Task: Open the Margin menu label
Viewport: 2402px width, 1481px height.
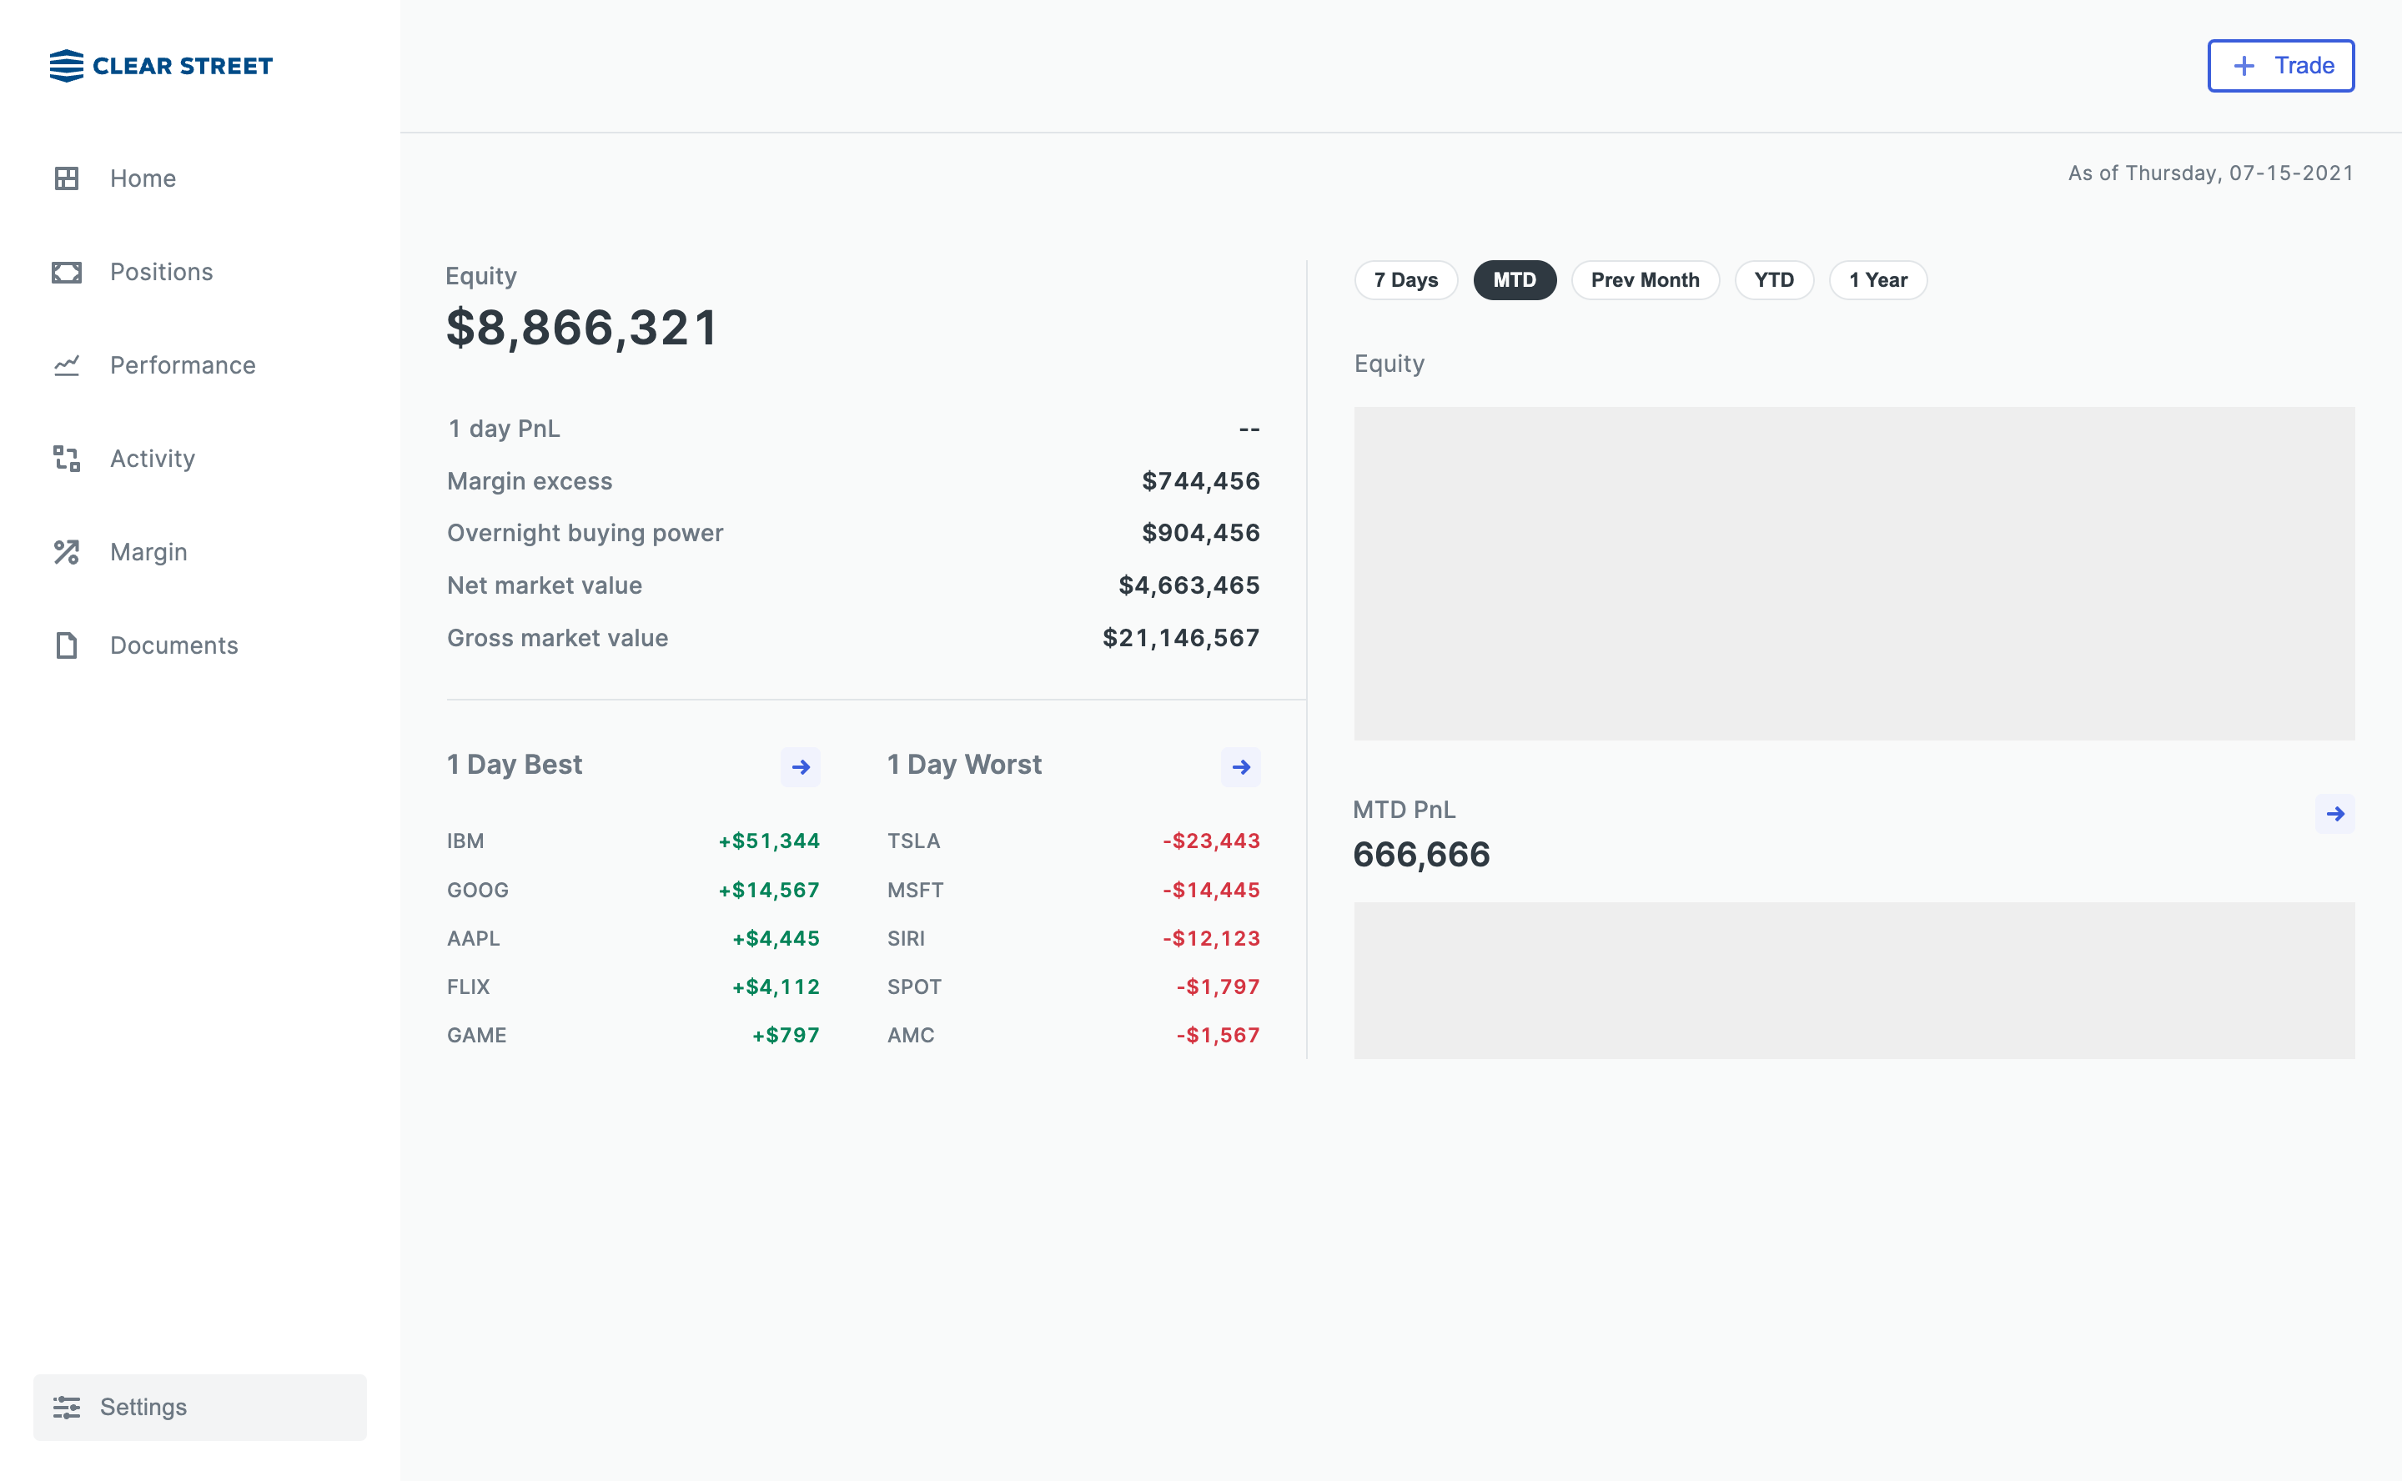Action: [x=149, y=552]
